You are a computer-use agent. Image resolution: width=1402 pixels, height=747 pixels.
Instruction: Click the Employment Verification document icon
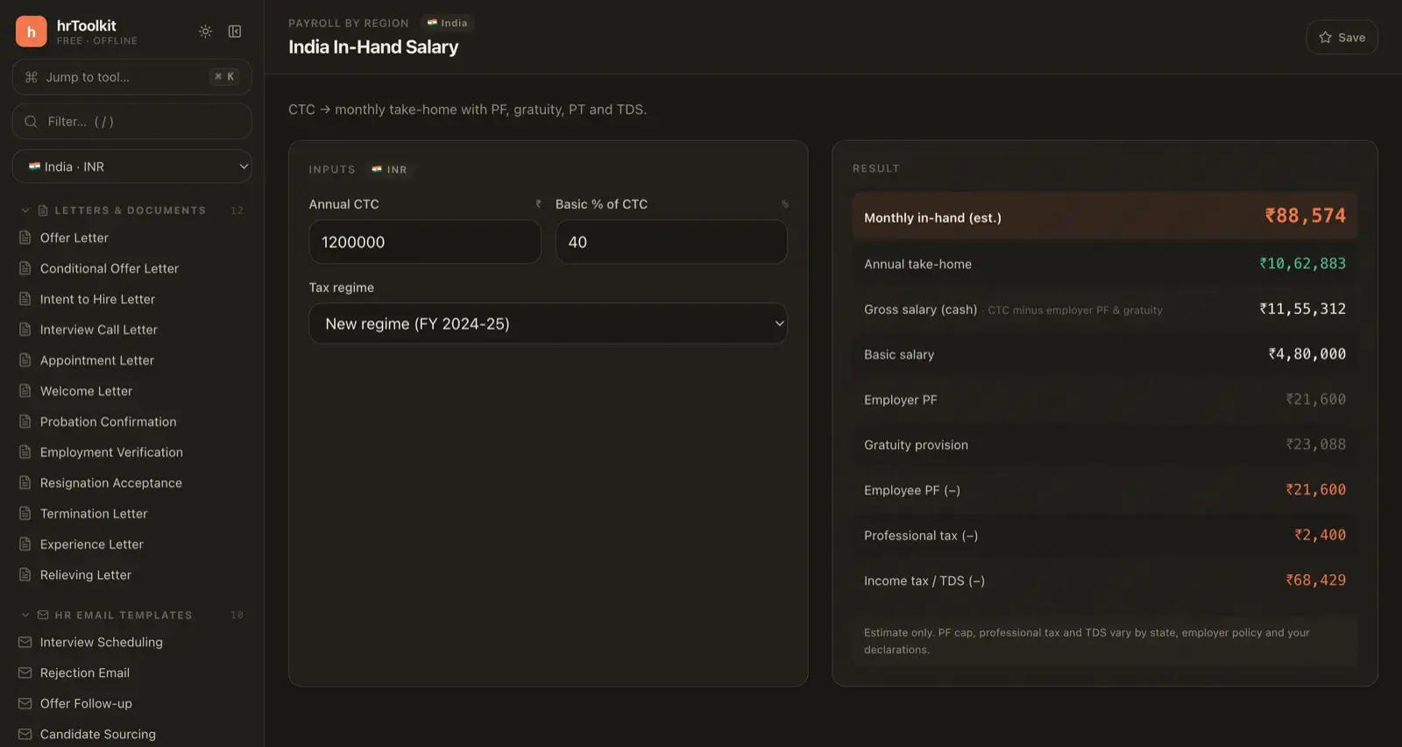click(25, 452)
